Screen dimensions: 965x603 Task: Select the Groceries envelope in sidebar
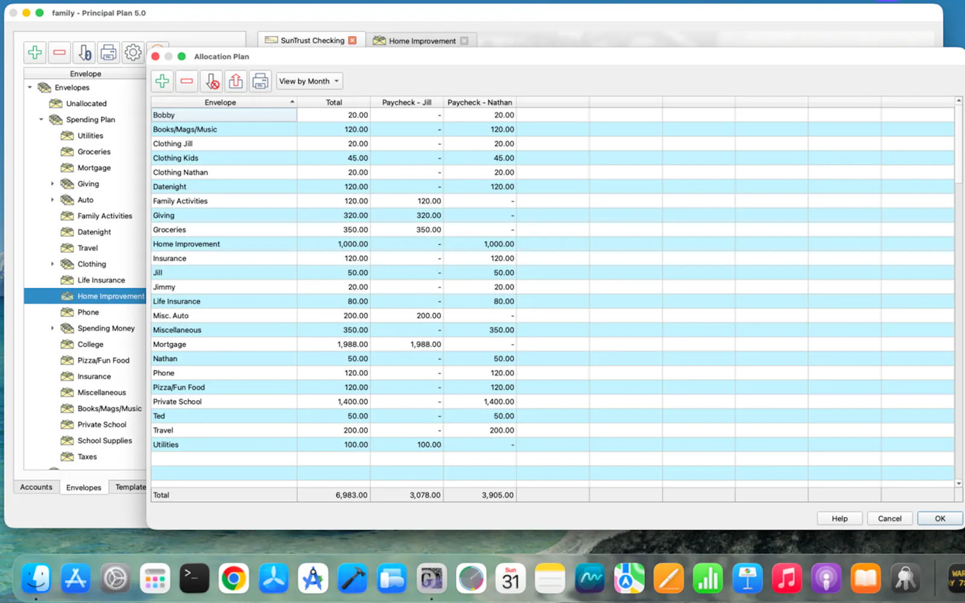pos(94,152)
